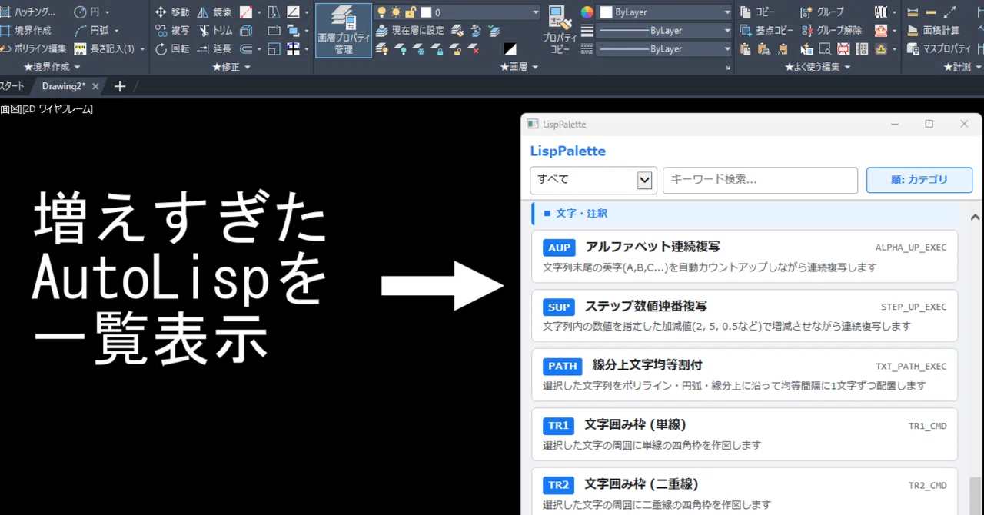Image resolution: width=984 pixels, height=515 pixels.
Task: Expand the ★画層 panel
Action: click(x=519, y=68)
